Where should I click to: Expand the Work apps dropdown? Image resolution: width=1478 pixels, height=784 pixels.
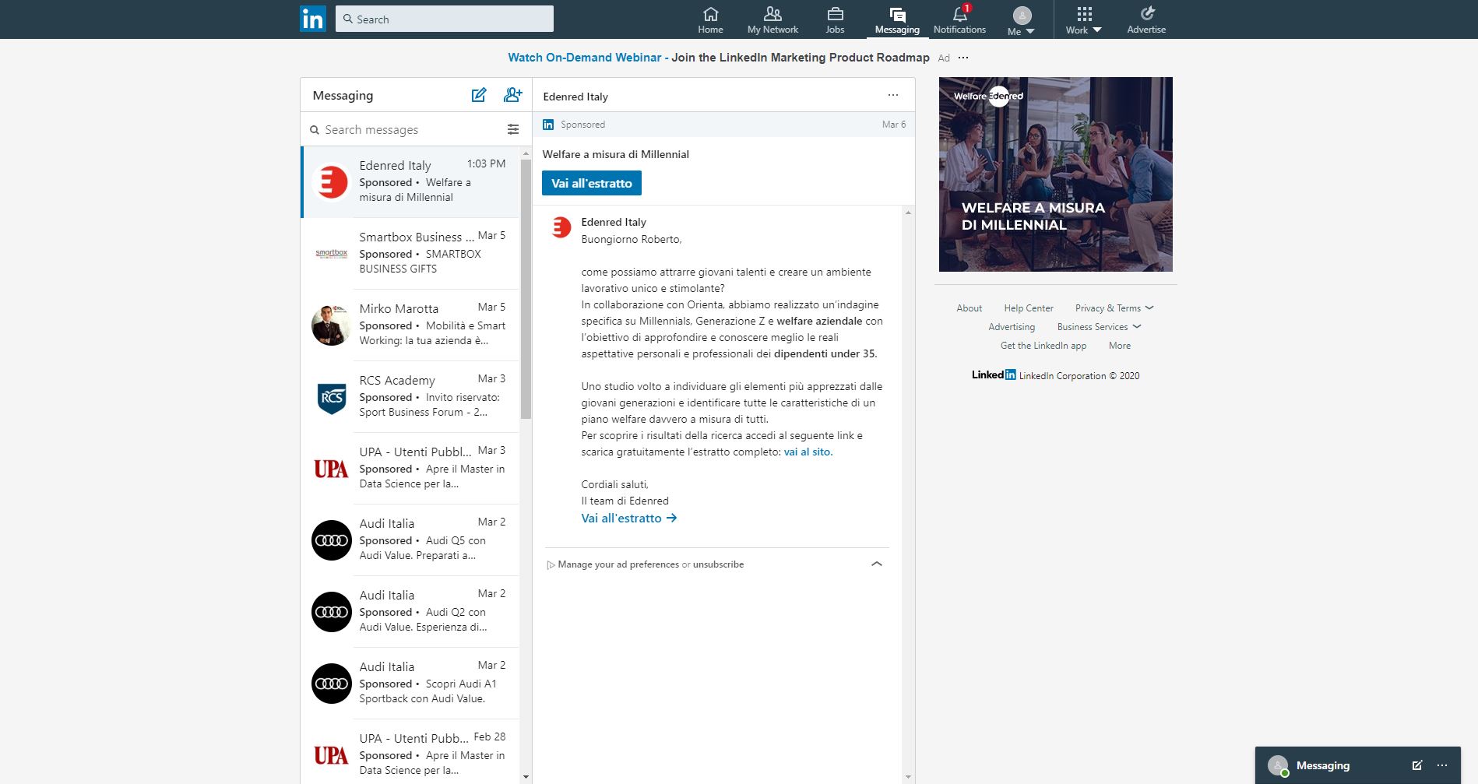1084,22
